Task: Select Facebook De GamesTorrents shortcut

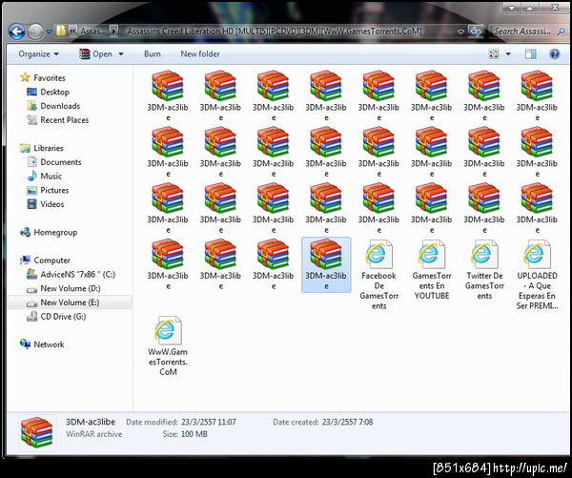Action: [378, 274]
